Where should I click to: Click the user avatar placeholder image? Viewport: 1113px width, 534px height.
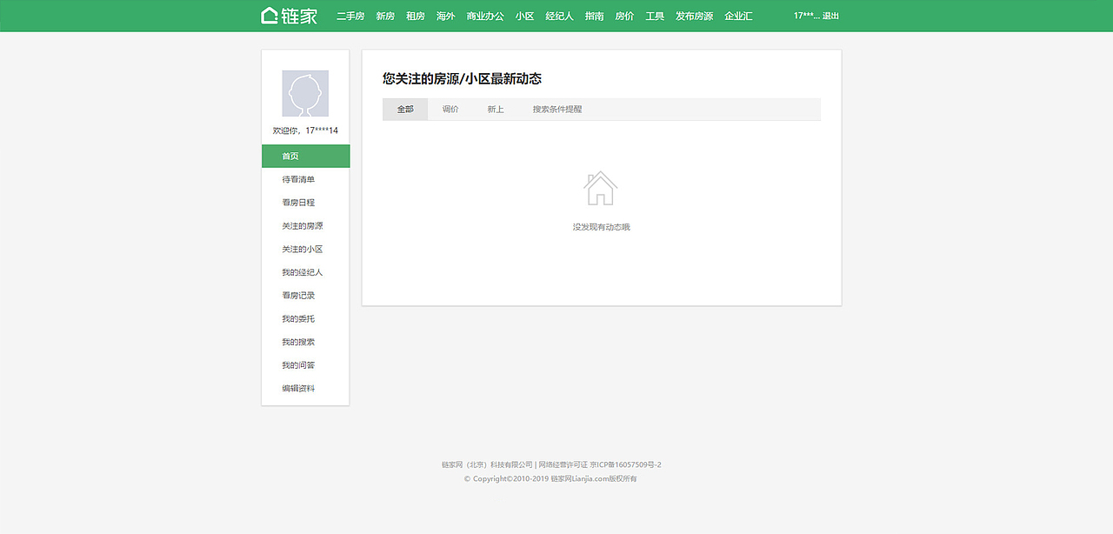pos(305,94)
